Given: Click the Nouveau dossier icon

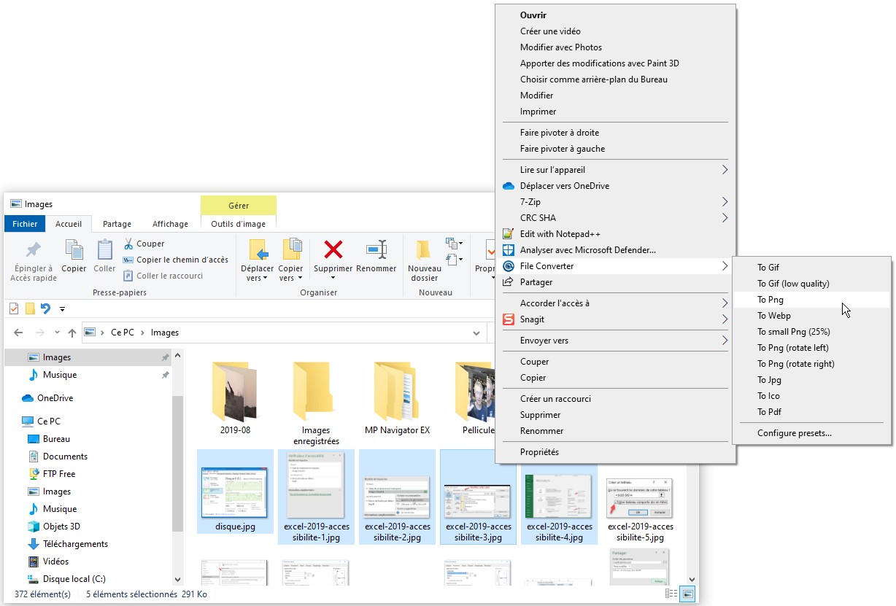Looking at the screenshot, I should [x=424, y=250].
